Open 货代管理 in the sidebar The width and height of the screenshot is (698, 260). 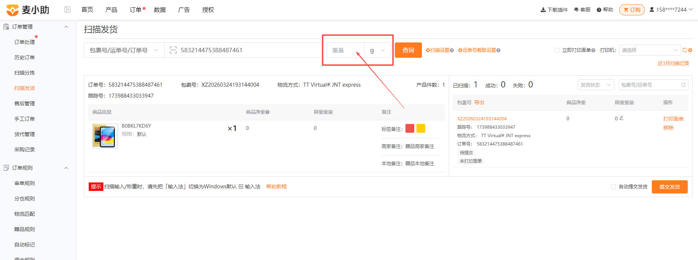coord(25,134)
